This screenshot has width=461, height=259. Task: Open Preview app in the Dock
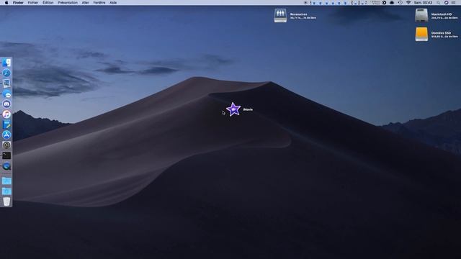pyautogui.click(x=6, y=83)
